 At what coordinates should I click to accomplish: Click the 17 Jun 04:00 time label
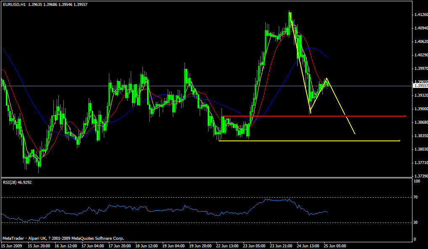[93, 246]
